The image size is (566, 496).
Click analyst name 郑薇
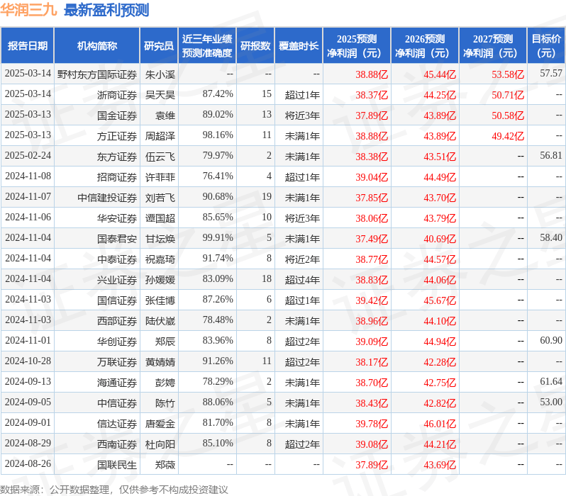pyautogui.click(x=165, y=466)
